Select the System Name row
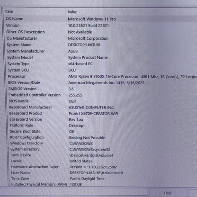The width and height of the screenshot is (197, 197). click(x=100, y=45)
